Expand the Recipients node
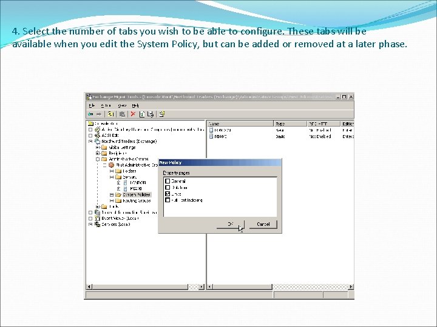 point(98,153)
